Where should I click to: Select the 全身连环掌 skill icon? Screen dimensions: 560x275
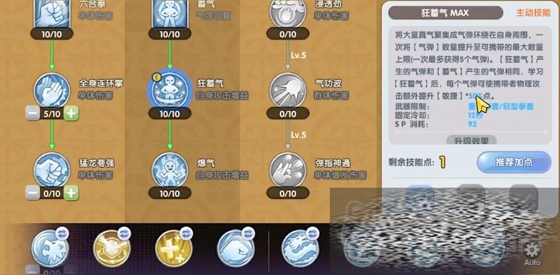pyautogui.click(x=52, y=90)
